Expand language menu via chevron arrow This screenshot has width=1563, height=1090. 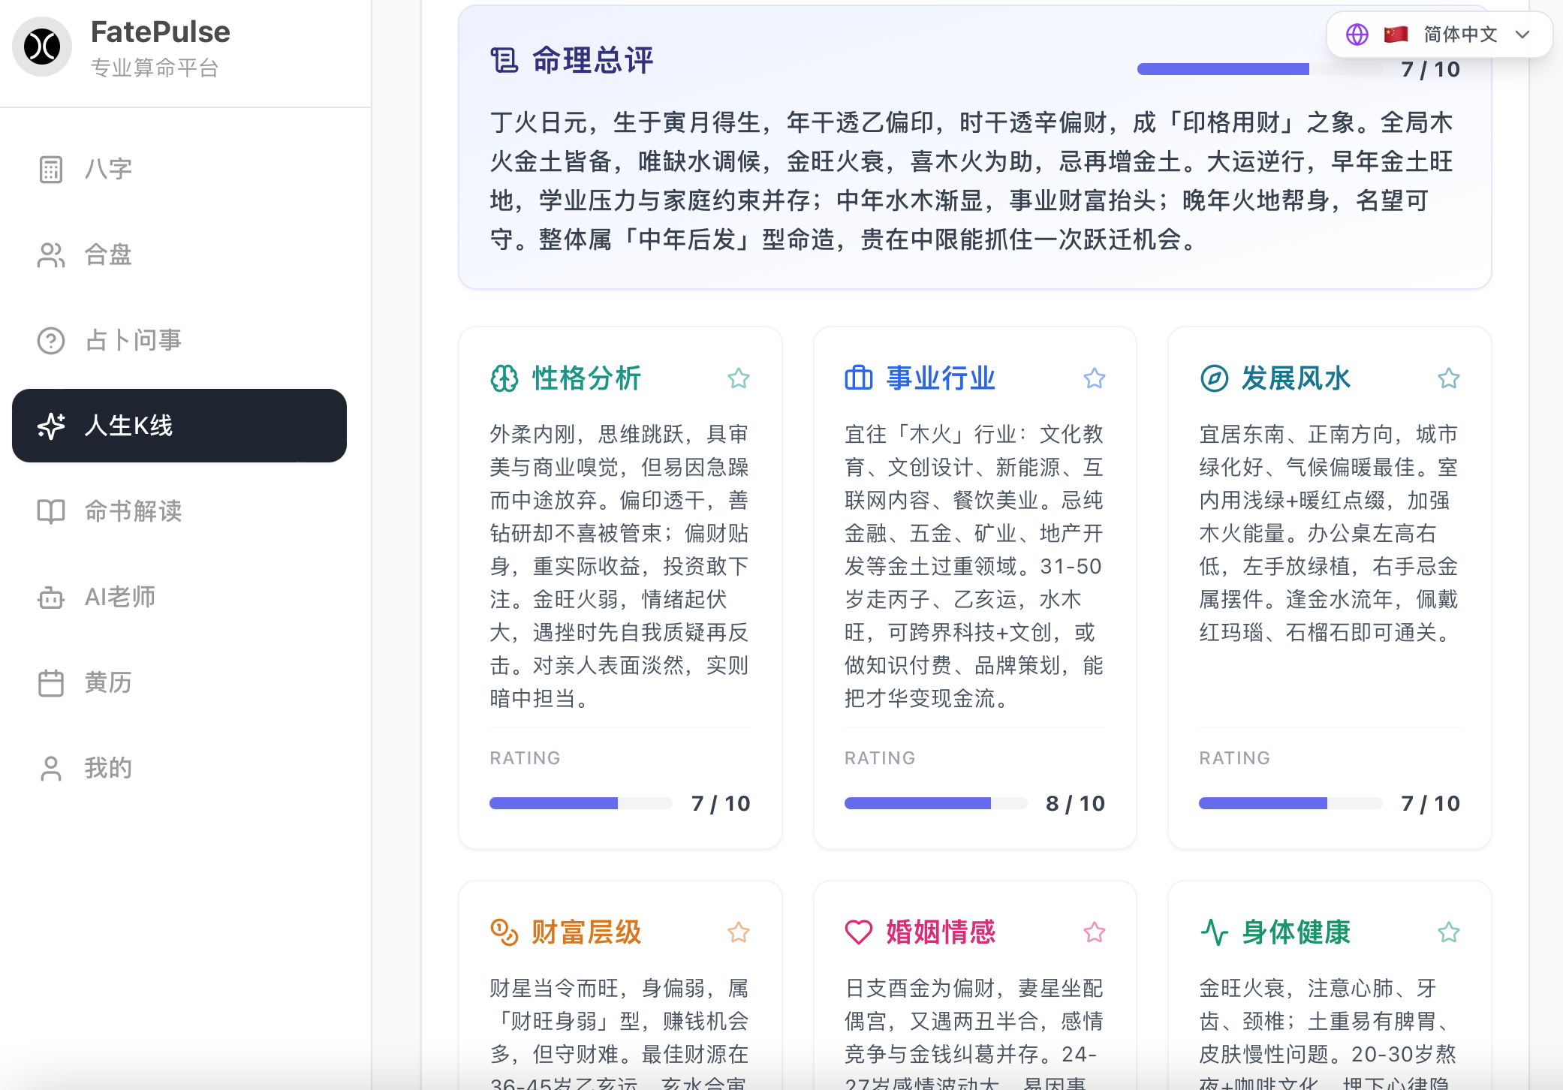click(x=1522, y=35)
